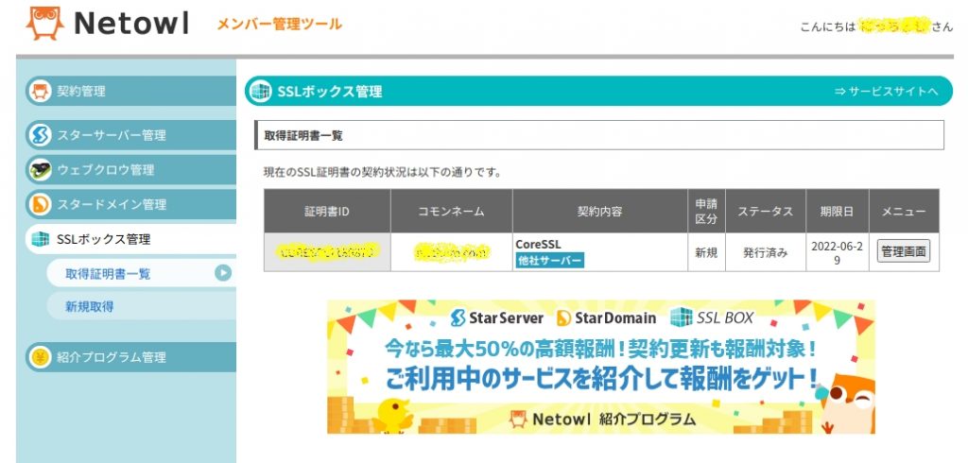Follow the ⇒サービスサイトへ link
This screenshot has width=968, height=463.
(886, 92)
